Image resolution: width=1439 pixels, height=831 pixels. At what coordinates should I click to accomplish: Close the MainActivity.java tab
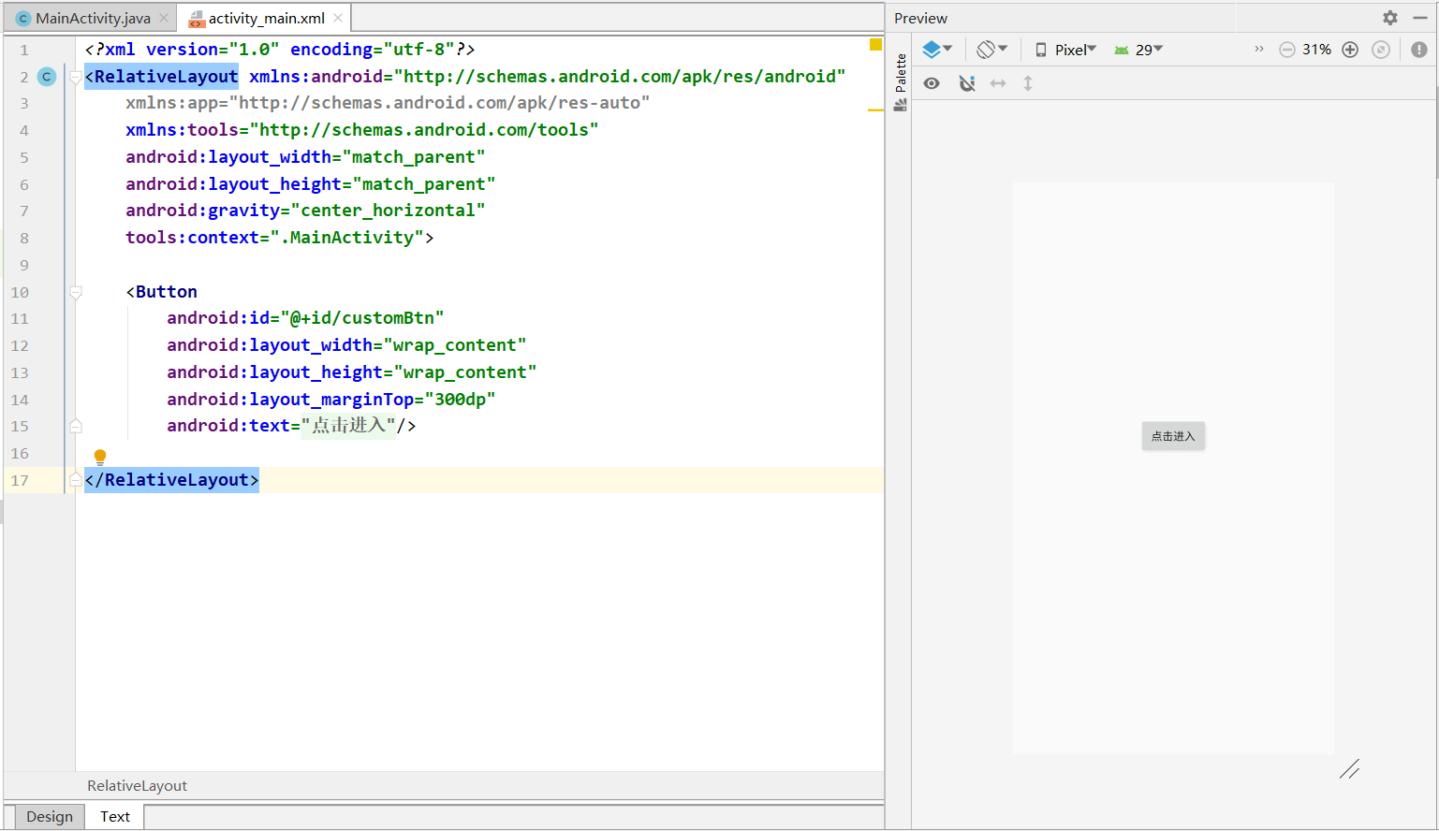tap(164, 18)
